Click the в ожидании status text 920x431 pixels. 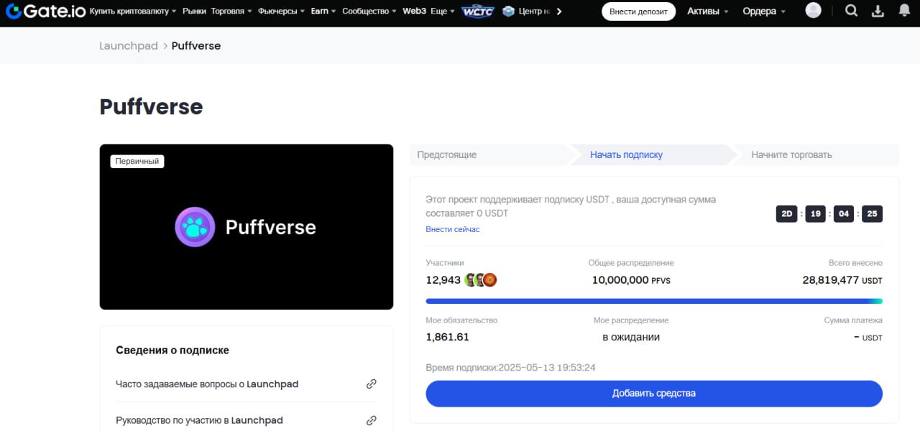(x=631, y=337)
